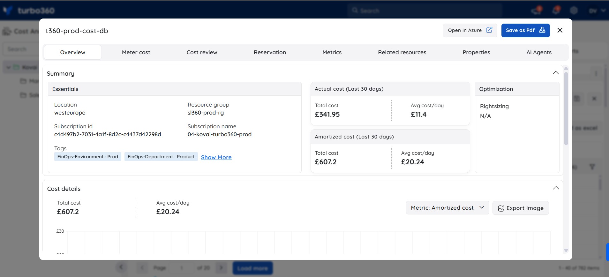Click the sidebar Search field behind the dialog
609x277 pixels.
tap(21, 49)
